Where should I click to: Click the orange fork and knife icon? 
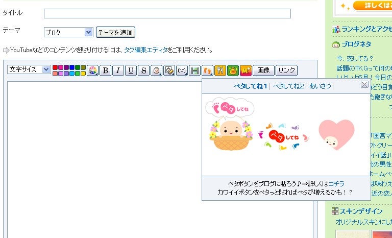point(220,70)
